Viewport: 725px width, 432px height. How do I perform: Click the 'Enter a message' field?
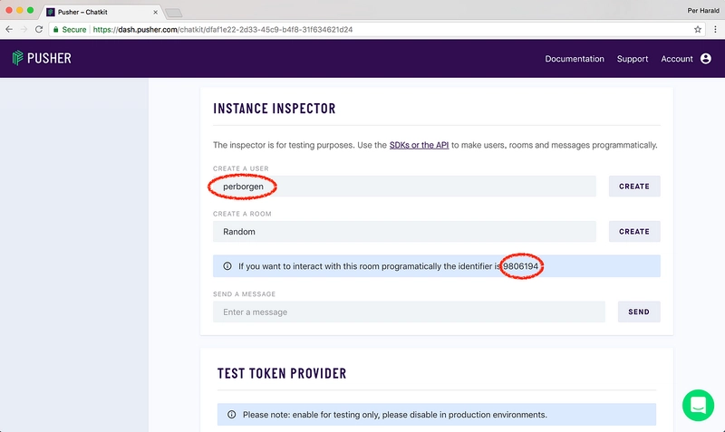[x=410, y=312]
